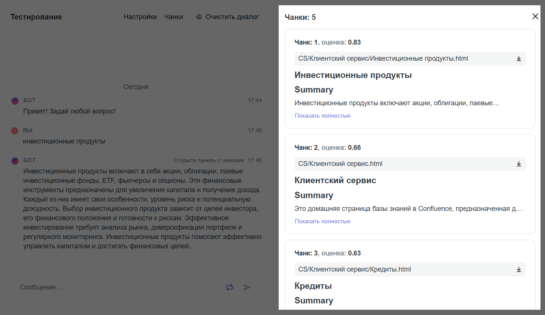Click the user avatar next to ВЫ
The height and width of the screenshot is (315, 545).
(x=15, y=131)
